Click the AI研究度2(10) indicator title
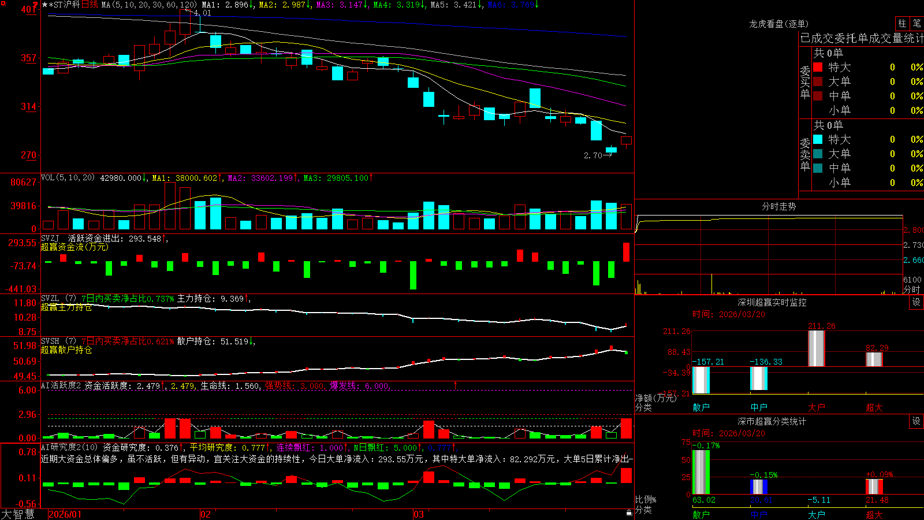This screenshot has height=520, width=924. pyautogui.click(x=69, y=447)
